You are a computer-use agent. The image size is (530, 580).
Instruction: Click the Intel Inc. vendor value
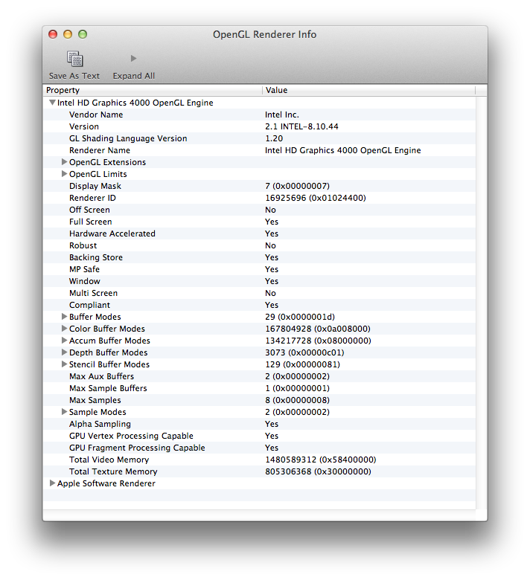282,115
